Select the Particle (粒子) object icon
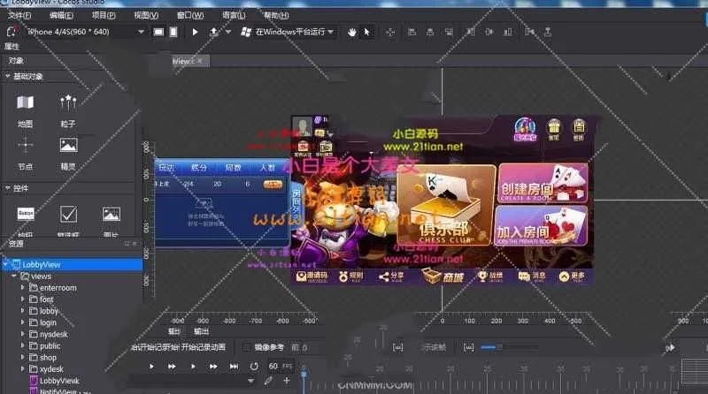Image resolution: width=708 pixels, height=394 pixels. (68, 104)
